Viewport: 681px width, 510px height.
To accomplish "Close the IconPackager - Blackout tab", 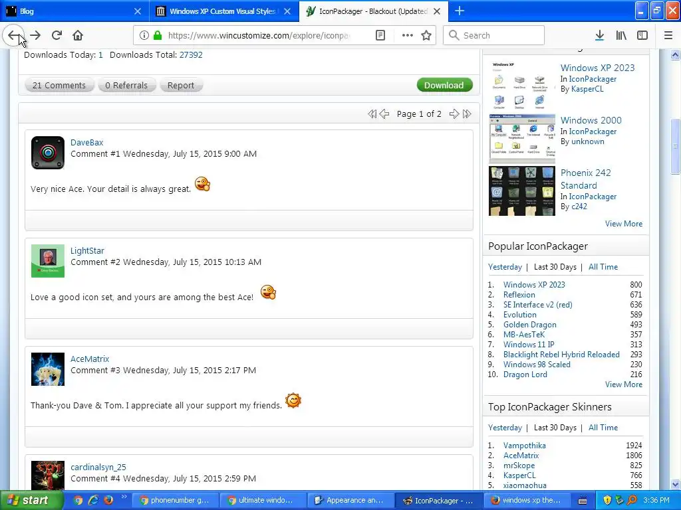I will pos(438,11).
